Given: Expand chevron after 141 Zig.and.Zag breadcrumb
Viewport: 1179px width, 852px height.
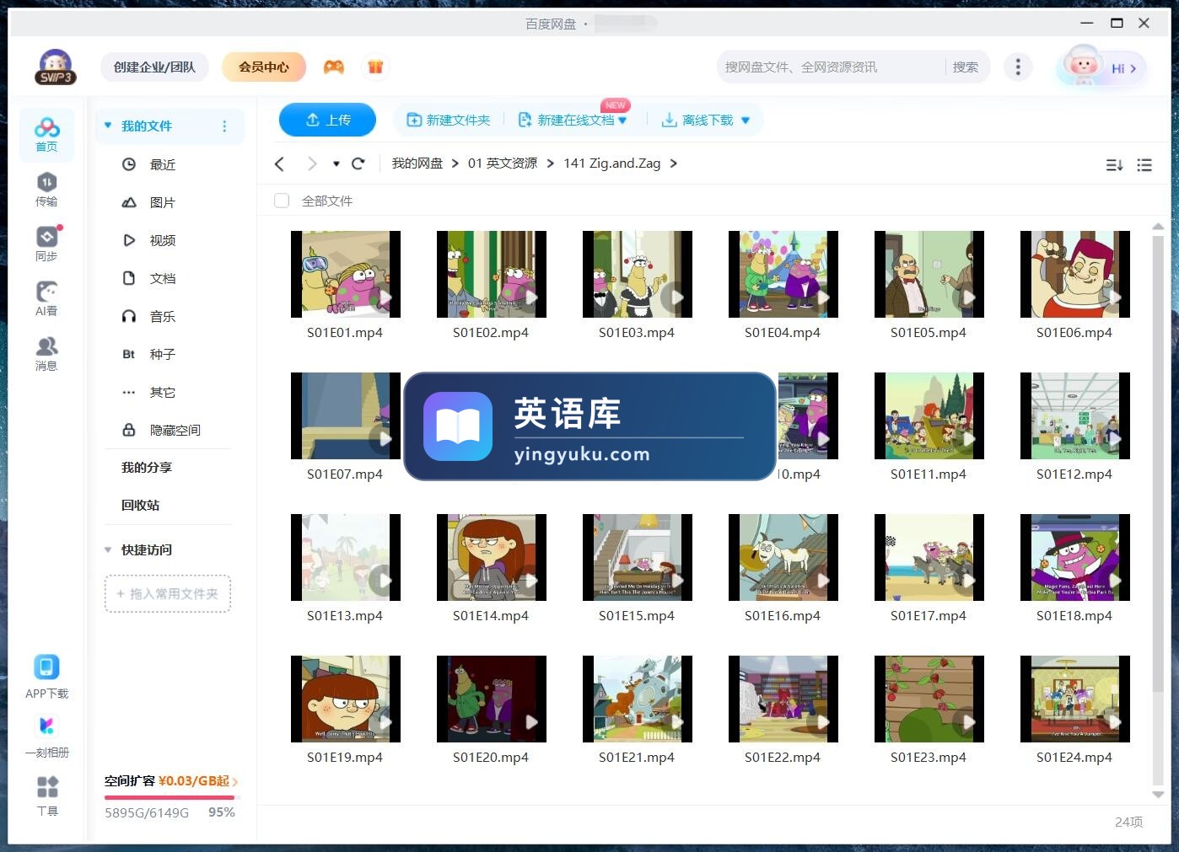Looking at the screenshot, I should [x=673, y=163].
